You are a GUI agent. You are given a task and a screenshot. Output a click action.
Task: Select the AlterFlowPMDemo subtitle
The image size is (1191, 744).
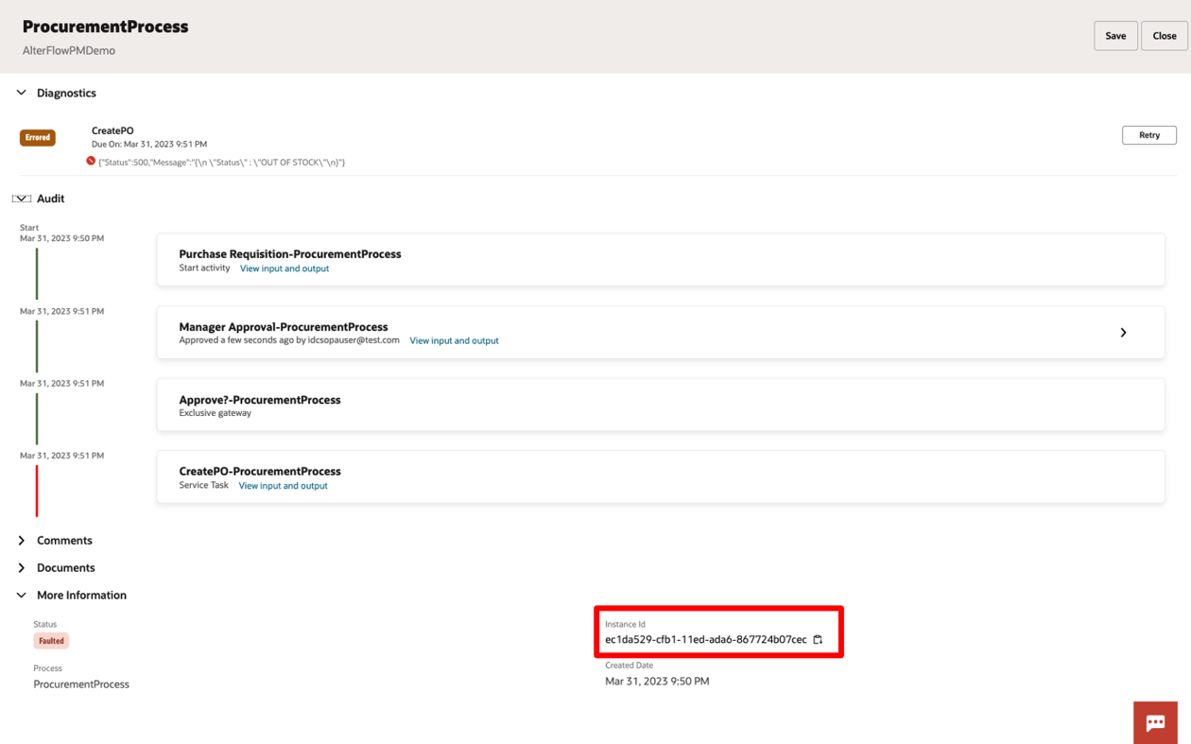pos(70,50)
